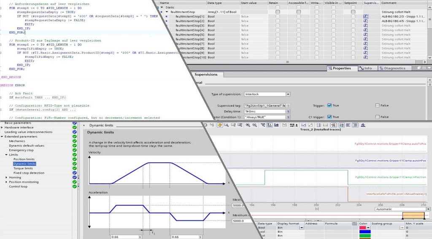Viewport: 432px width, 239px height.
Task: Select Torque limits in the parameter tree
Action: coord(23,168)
